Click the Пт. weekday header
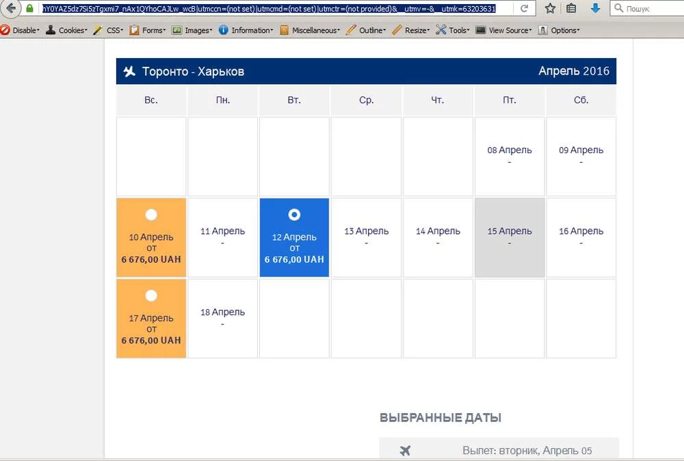Viewport: 684px width, 461px height. 510,100
